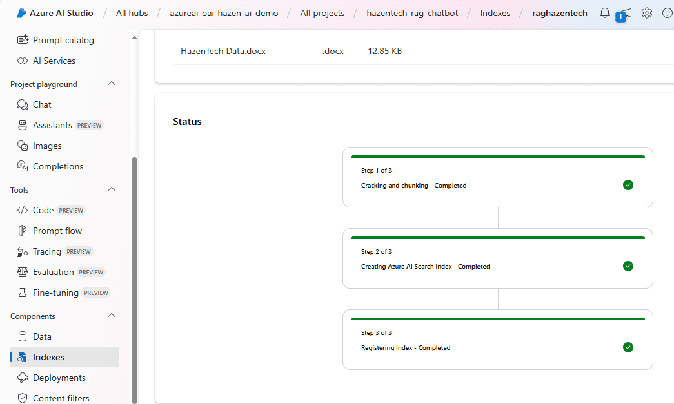Image resolution: width=674 pixels, height=404 pixels.
Task: Open the announcements megaphone icon
Action: (x=625, y=13)
